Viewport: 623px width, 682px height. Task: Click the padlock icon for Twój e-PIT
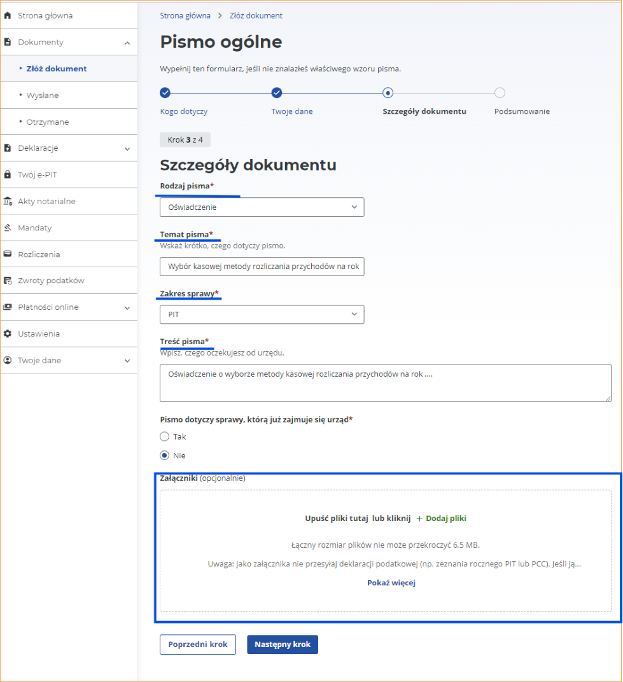pyautogui.click(x=8, y=174)
